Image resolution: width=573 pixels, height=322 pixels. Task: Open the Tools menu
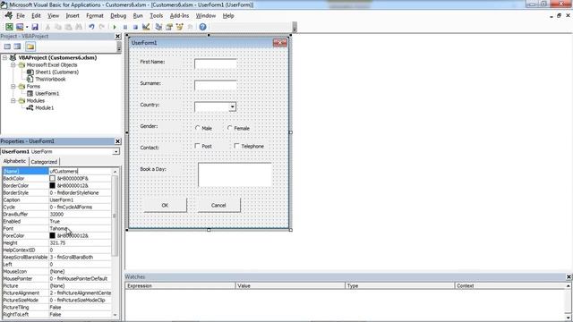[x=156, y=16]
